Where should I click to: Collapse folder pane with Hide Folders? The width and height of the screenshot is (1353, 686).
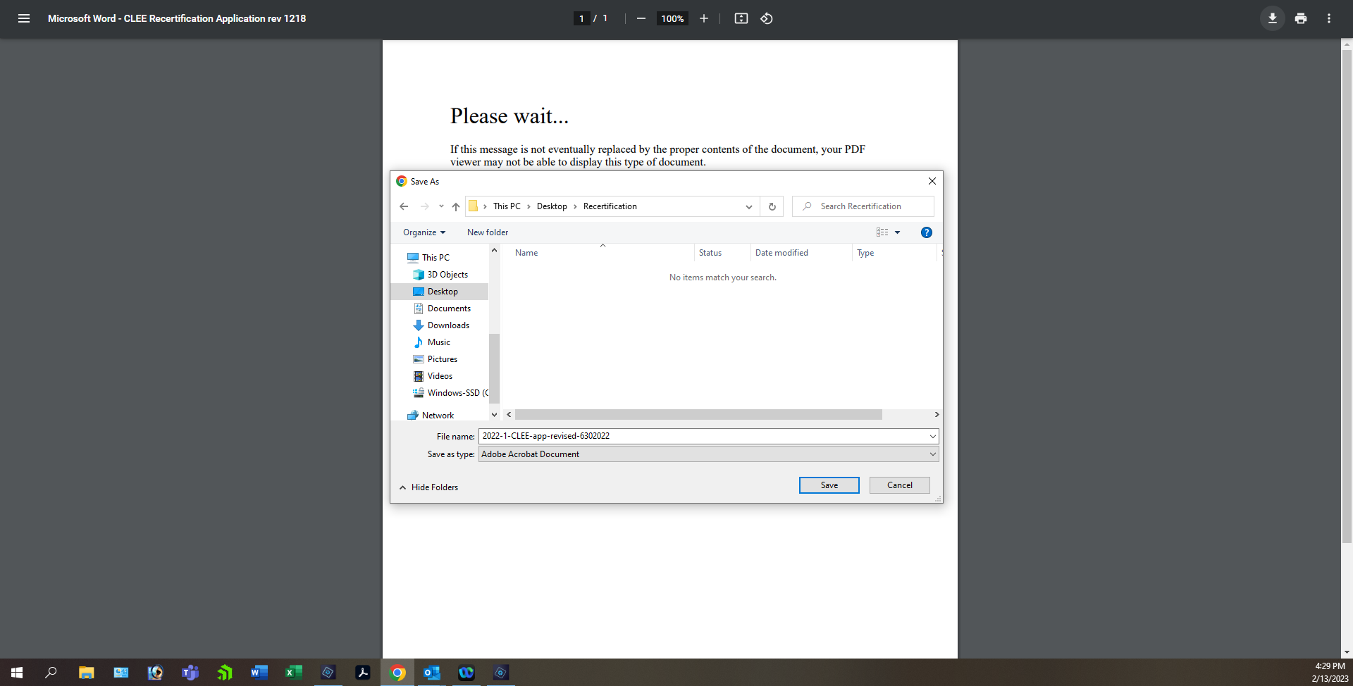pos(428,487)
